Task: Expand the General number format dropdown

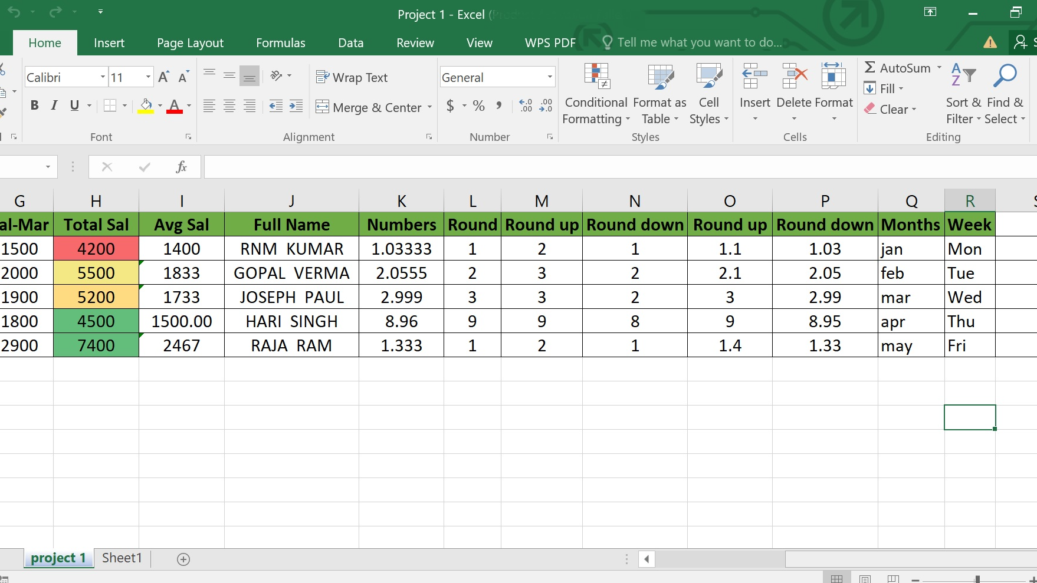Action: tap(550, 78)
